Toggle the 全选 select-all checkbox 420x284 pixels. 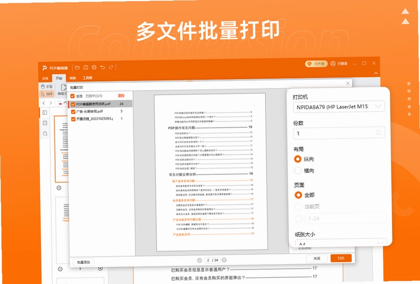(72, 96)
